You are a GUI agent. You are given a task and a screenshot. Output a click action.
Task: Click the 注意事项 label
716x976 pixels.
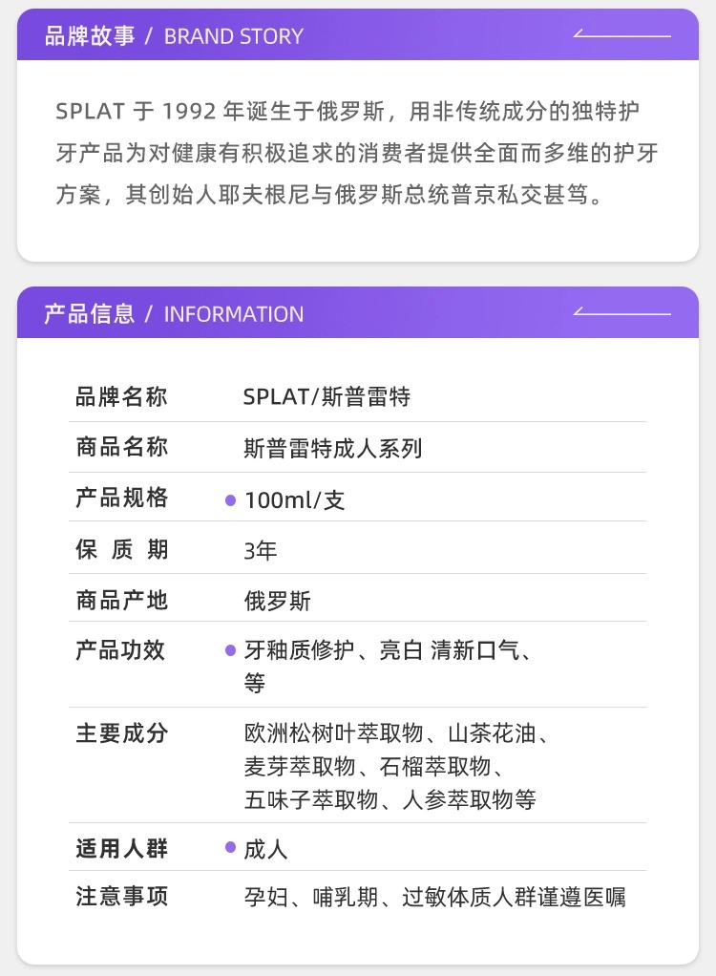click(121, 897)
